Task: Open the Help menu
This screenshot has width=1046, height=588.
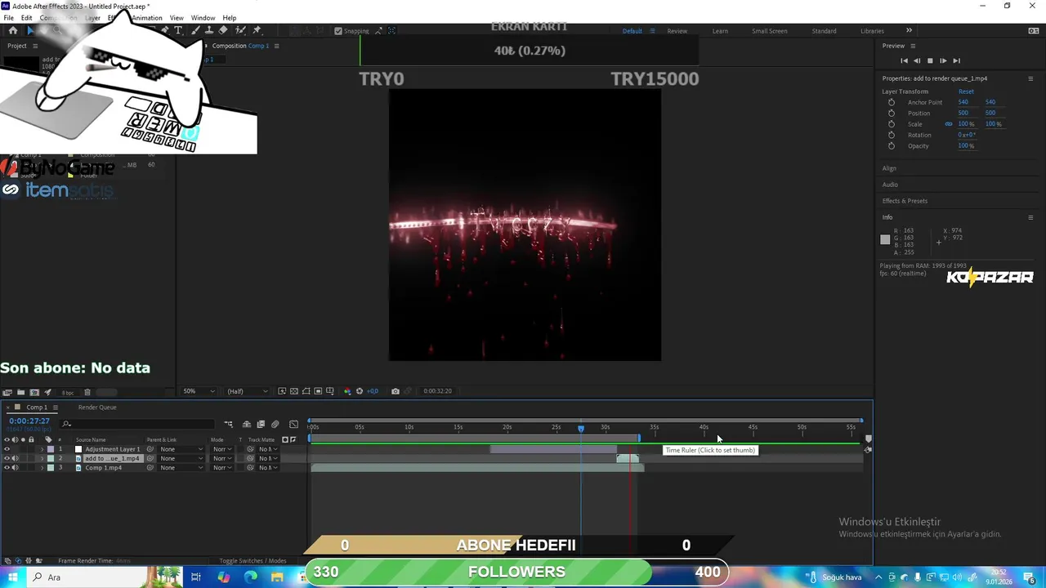Action: 230,18
